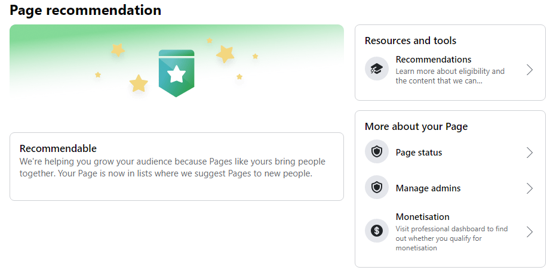The image size is (550, 270).
Task: Select the Manage admins entry
Action: (450, 188)
